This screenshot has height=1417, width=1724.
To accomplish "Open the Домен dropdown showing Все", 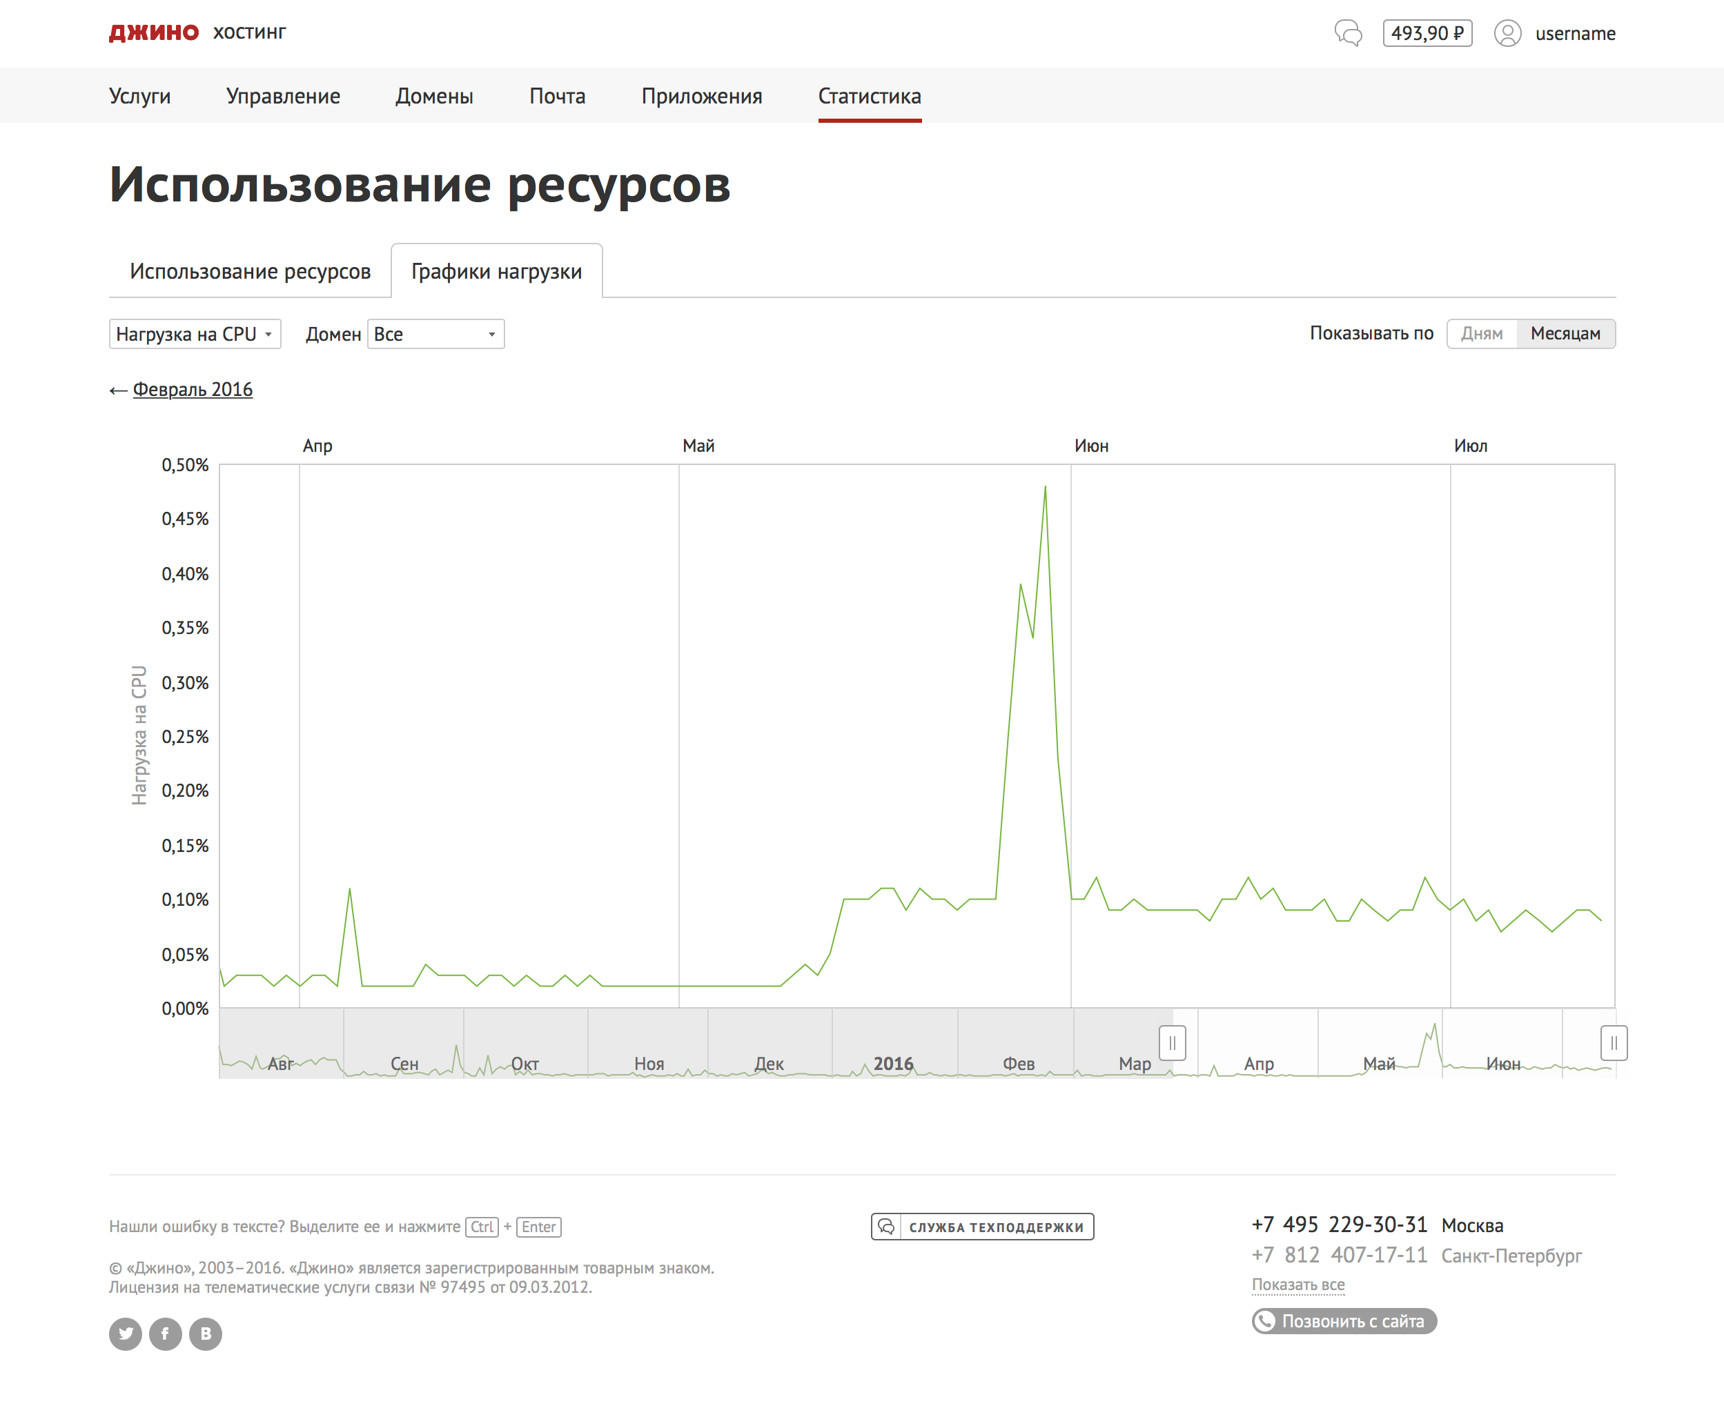I will (x=435, y=333).
